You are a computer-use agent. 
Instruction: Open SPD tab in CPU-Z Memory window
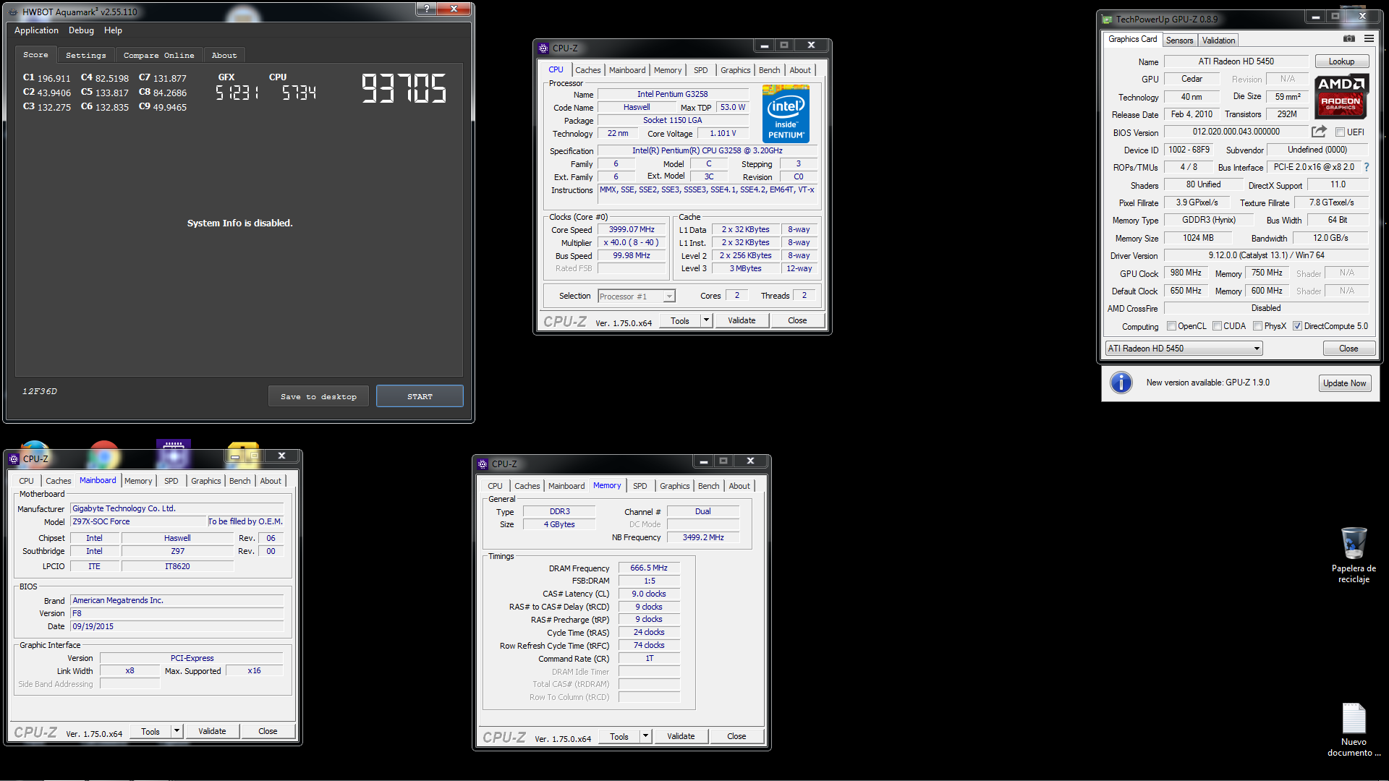point(640,486)
